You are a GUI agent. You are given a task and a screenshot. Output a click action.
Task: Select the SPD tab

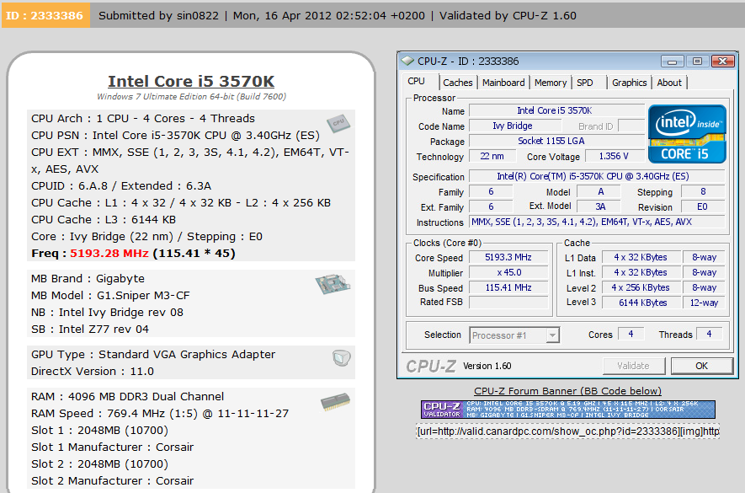pyautogui.click(x=584, y=83)
